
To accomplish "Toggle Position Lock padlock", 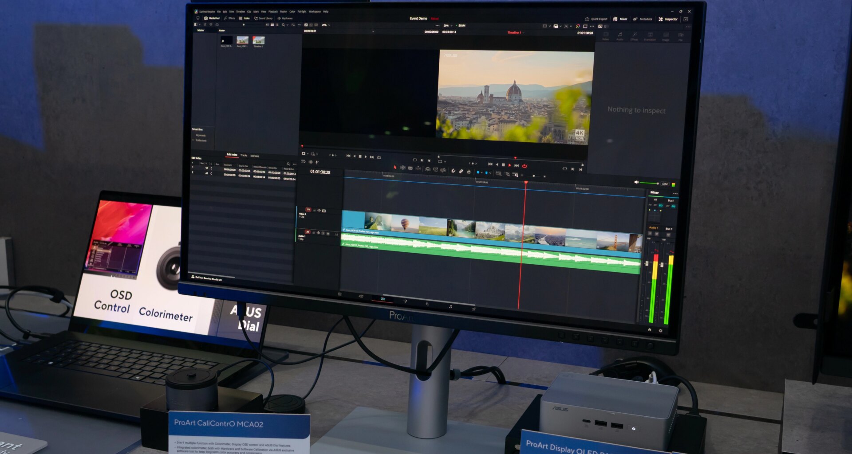I will (x=469, y=172).
